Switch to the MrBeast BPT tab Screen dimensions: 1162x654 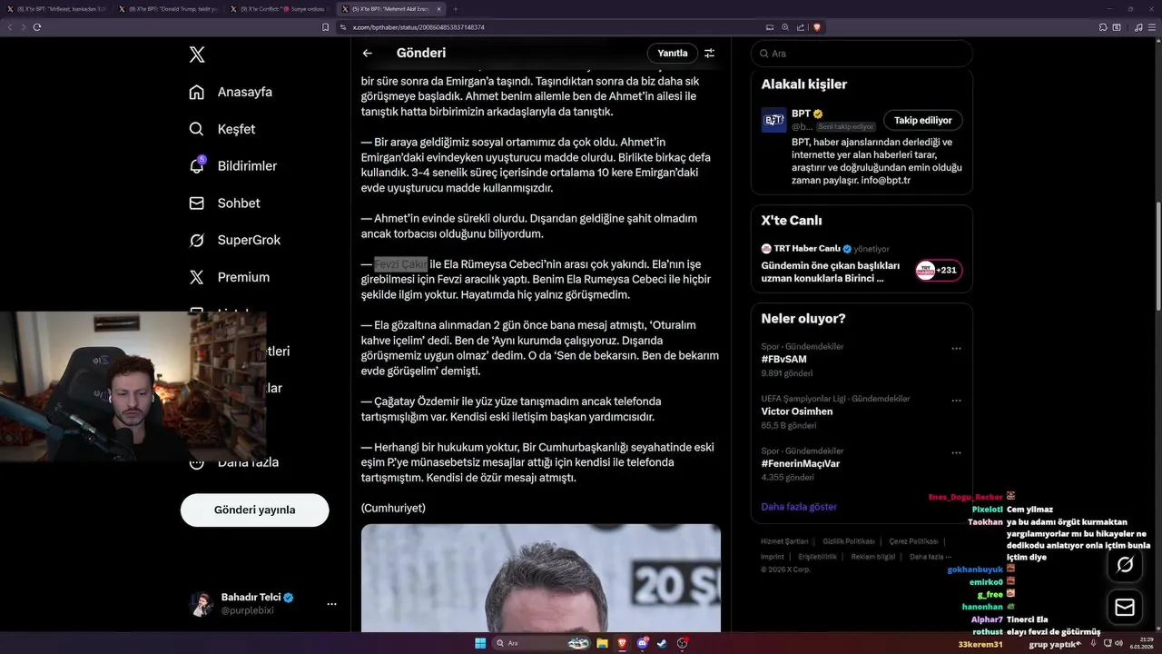click(x=55, y=9)
